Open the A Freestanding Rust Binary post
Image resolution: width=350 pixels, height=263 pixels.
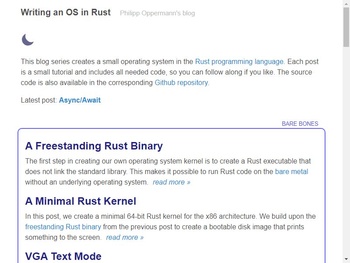[94, 146]
